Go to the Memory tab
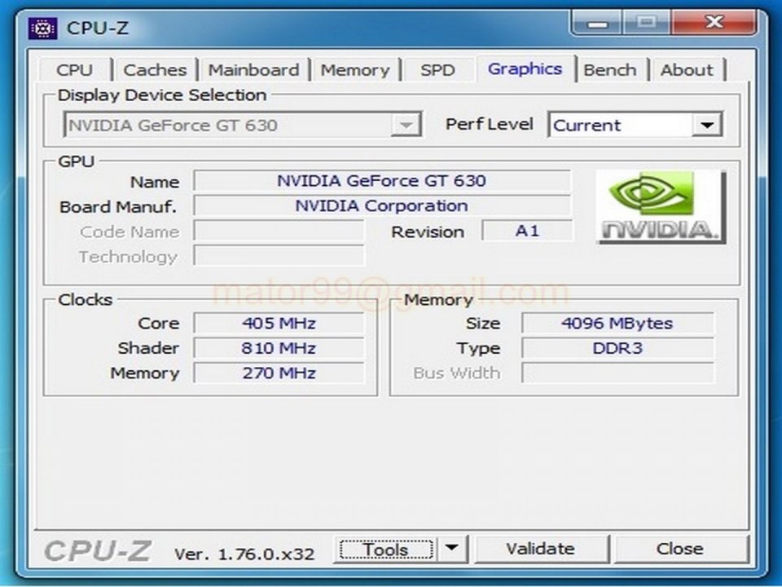The height and width of the screenshot is (587, 782). coord(355,70)
